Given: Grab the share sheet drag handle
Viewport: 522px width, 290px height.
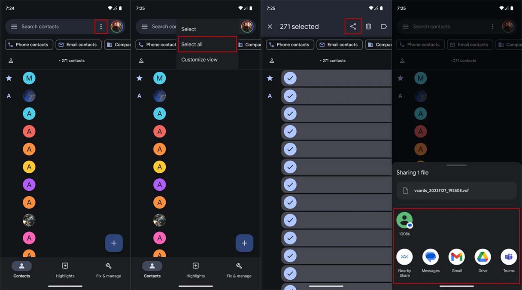Looking at the screenshot, I should coord(456,165).
